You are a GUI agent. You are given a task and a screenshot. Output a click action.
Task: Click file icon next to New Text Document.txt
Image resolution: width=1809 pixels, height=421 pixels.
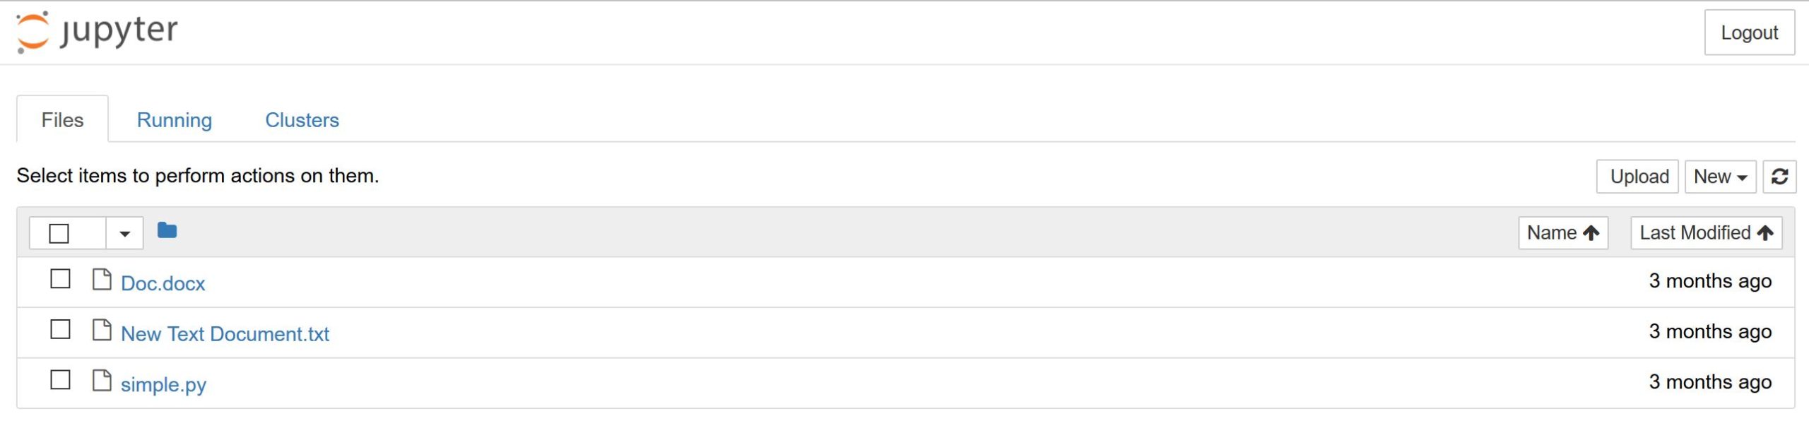(x=102, y=330)
